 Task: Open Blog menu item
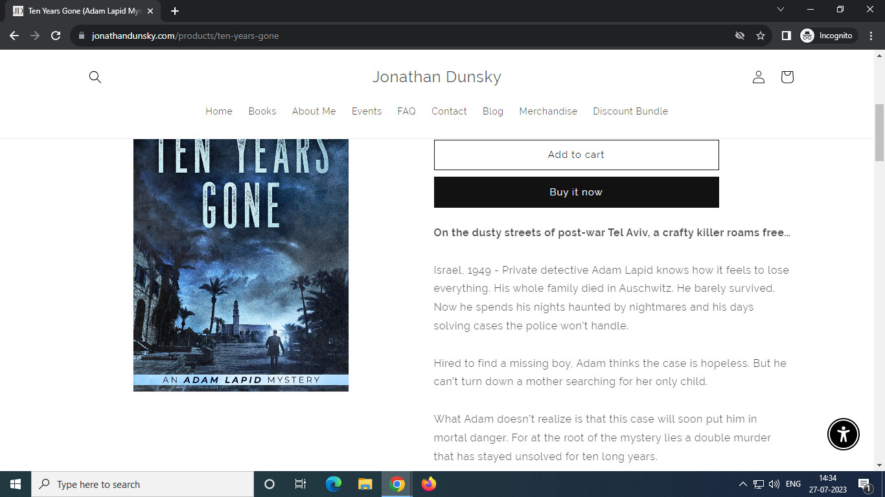click(493, 111)
